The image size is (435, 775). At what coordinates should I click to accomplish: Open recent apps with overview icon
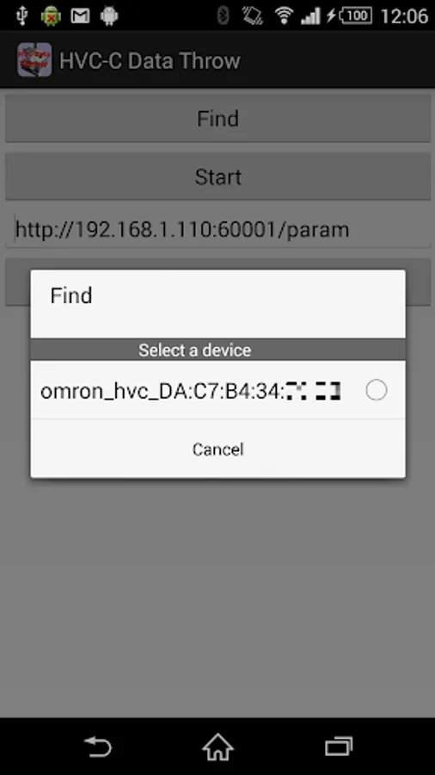[x=339, y=747]
